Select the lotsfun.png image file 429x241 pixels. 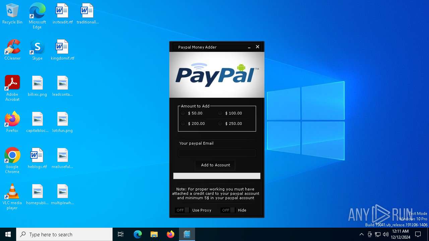point(62,123)
